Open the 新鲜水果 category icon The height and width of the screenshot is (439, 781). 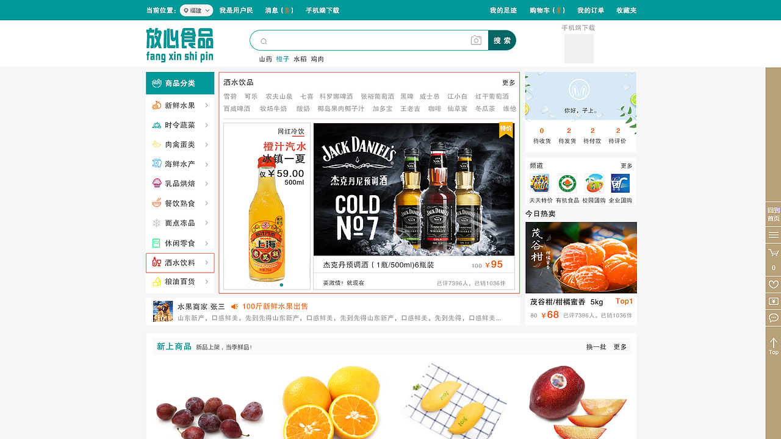pos(156,105)
